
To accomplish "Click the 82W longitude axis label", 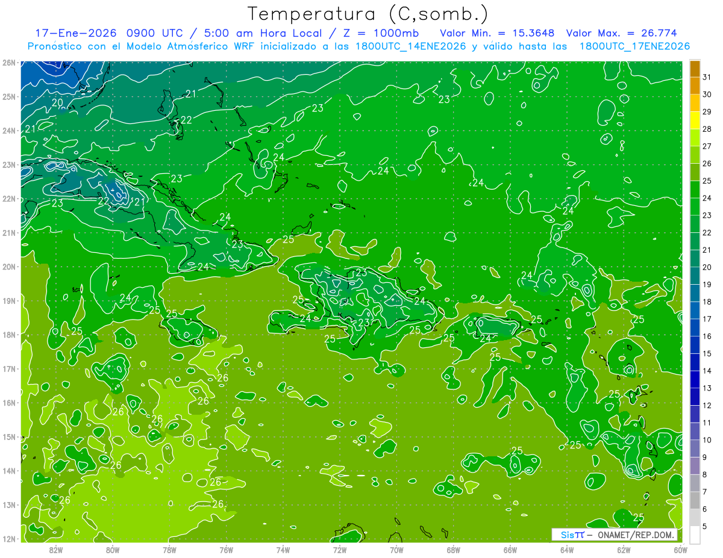I will [x=55, y=550].
